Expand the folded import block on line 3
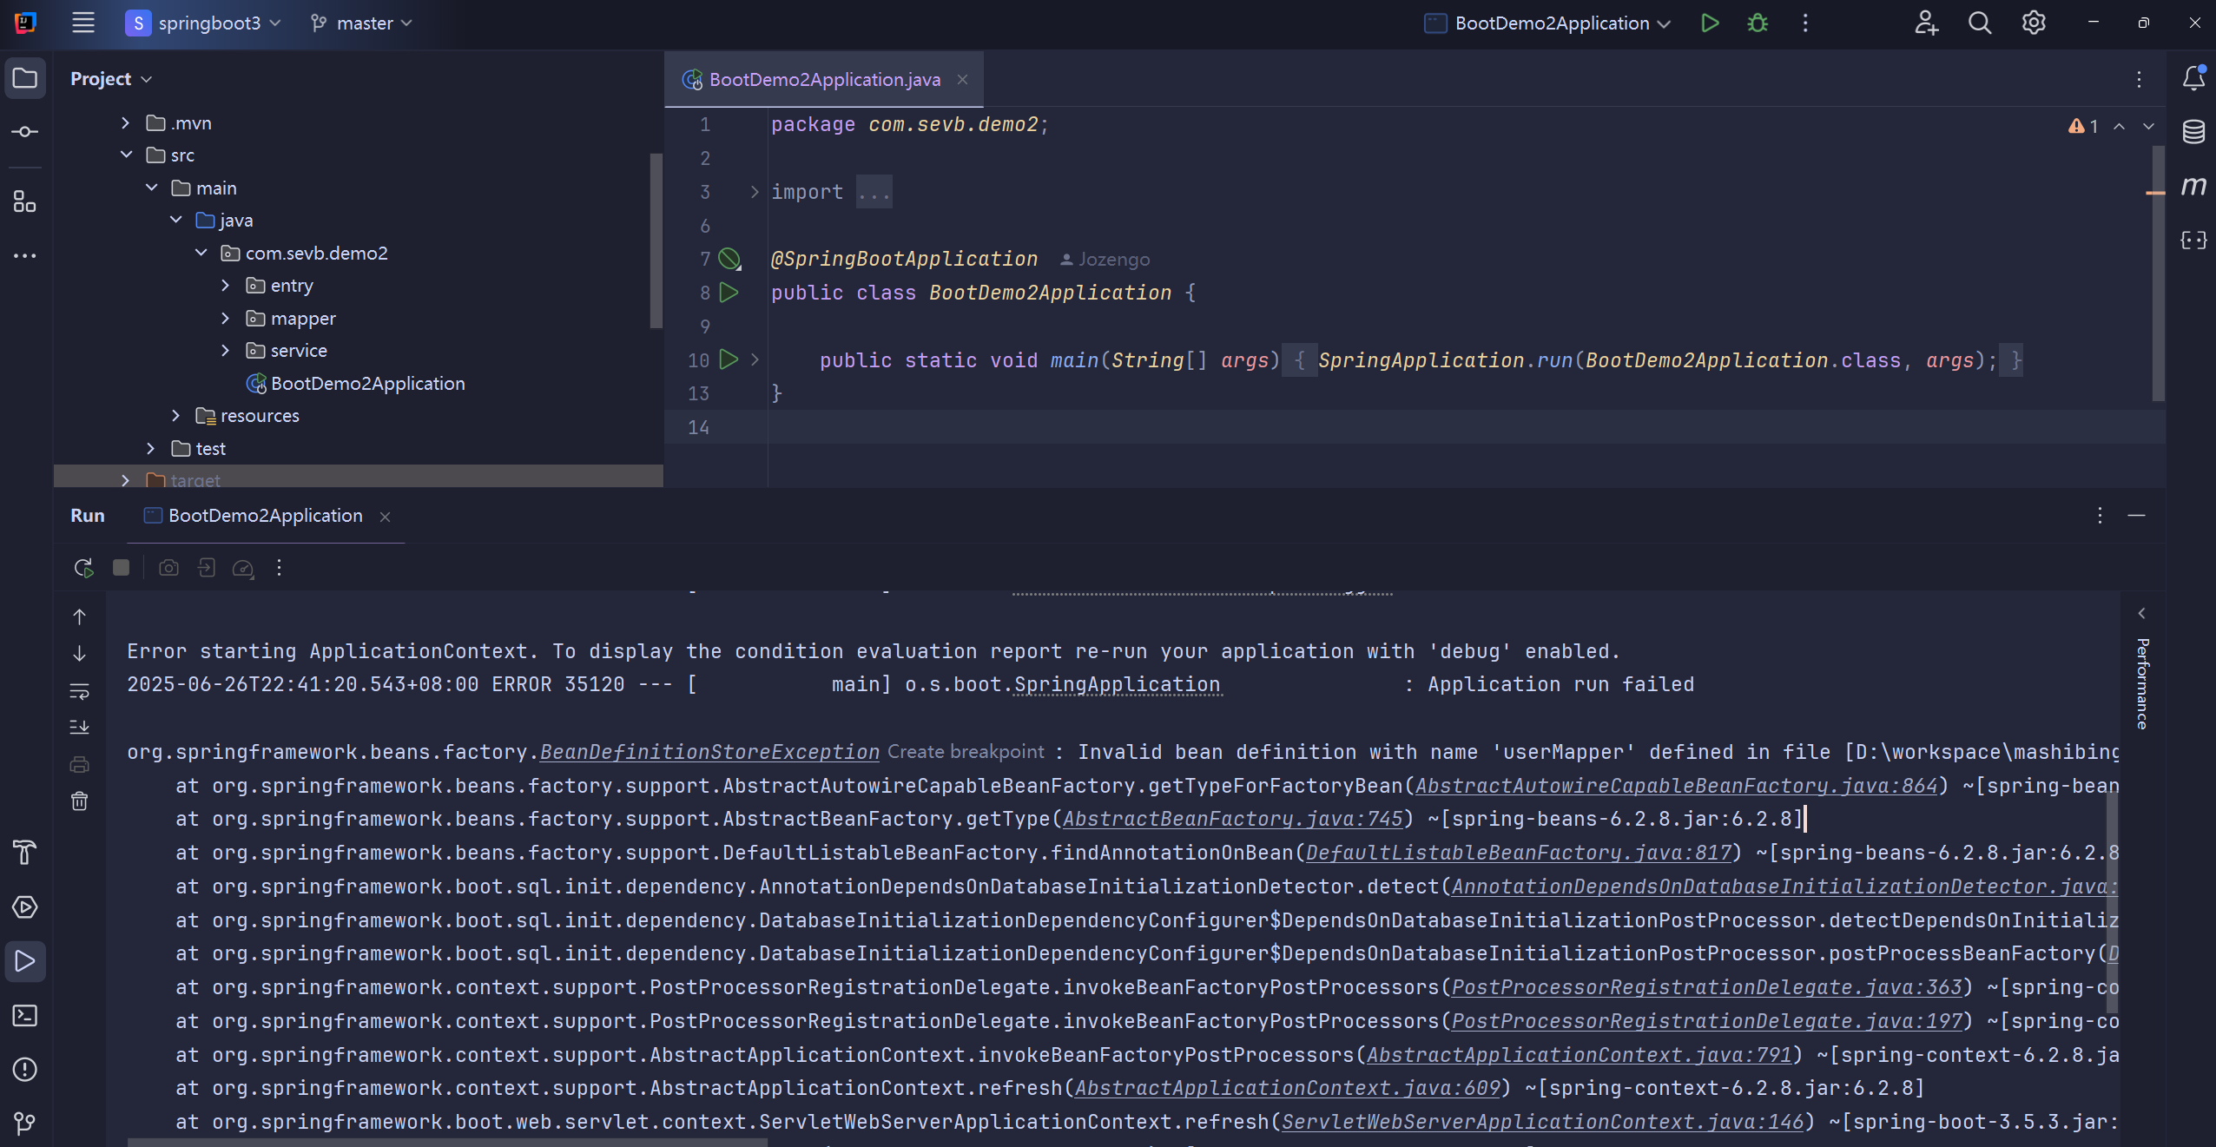The width and height of the screenshot is (2216, 1147). coord(755,192)
